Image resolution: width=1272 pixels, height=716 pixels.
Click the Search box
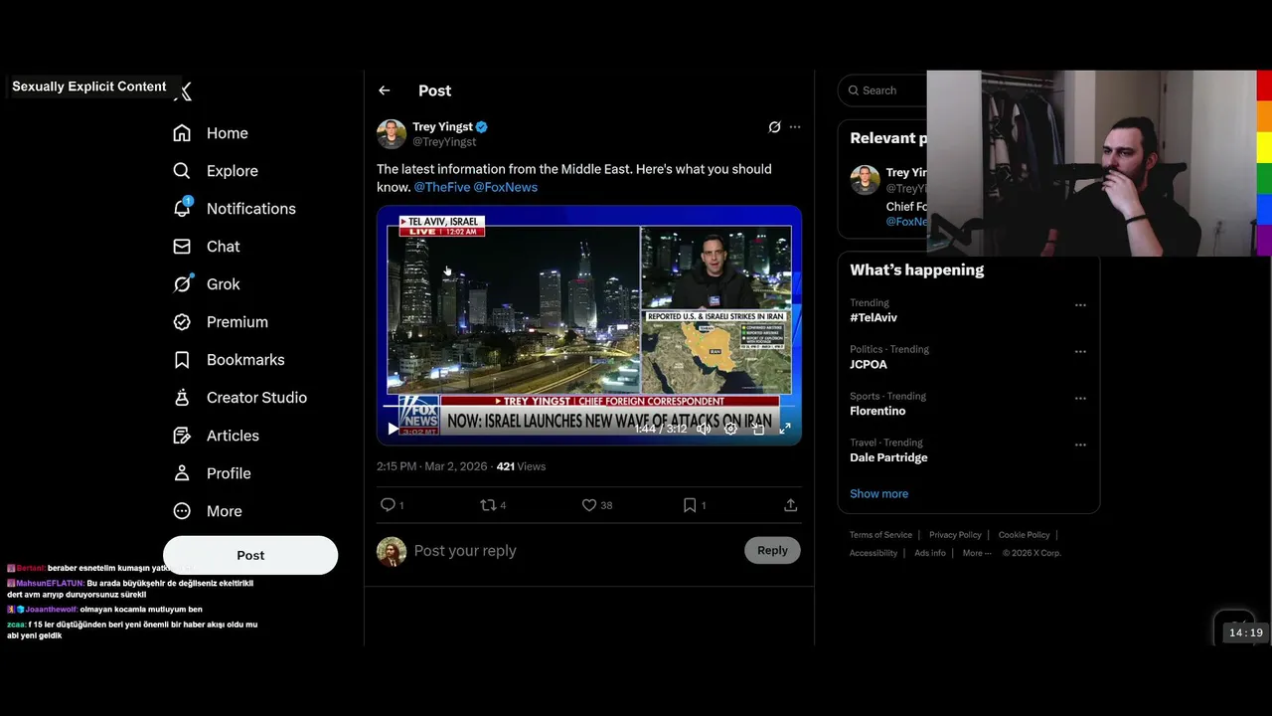click(x=884, y=90)
